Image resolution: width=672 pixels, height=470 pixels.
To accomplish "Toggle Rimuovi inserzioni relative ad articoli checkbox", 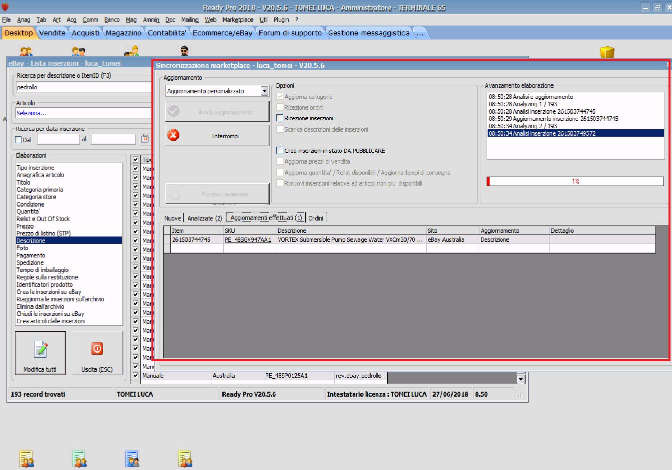I will click(280, 184).
